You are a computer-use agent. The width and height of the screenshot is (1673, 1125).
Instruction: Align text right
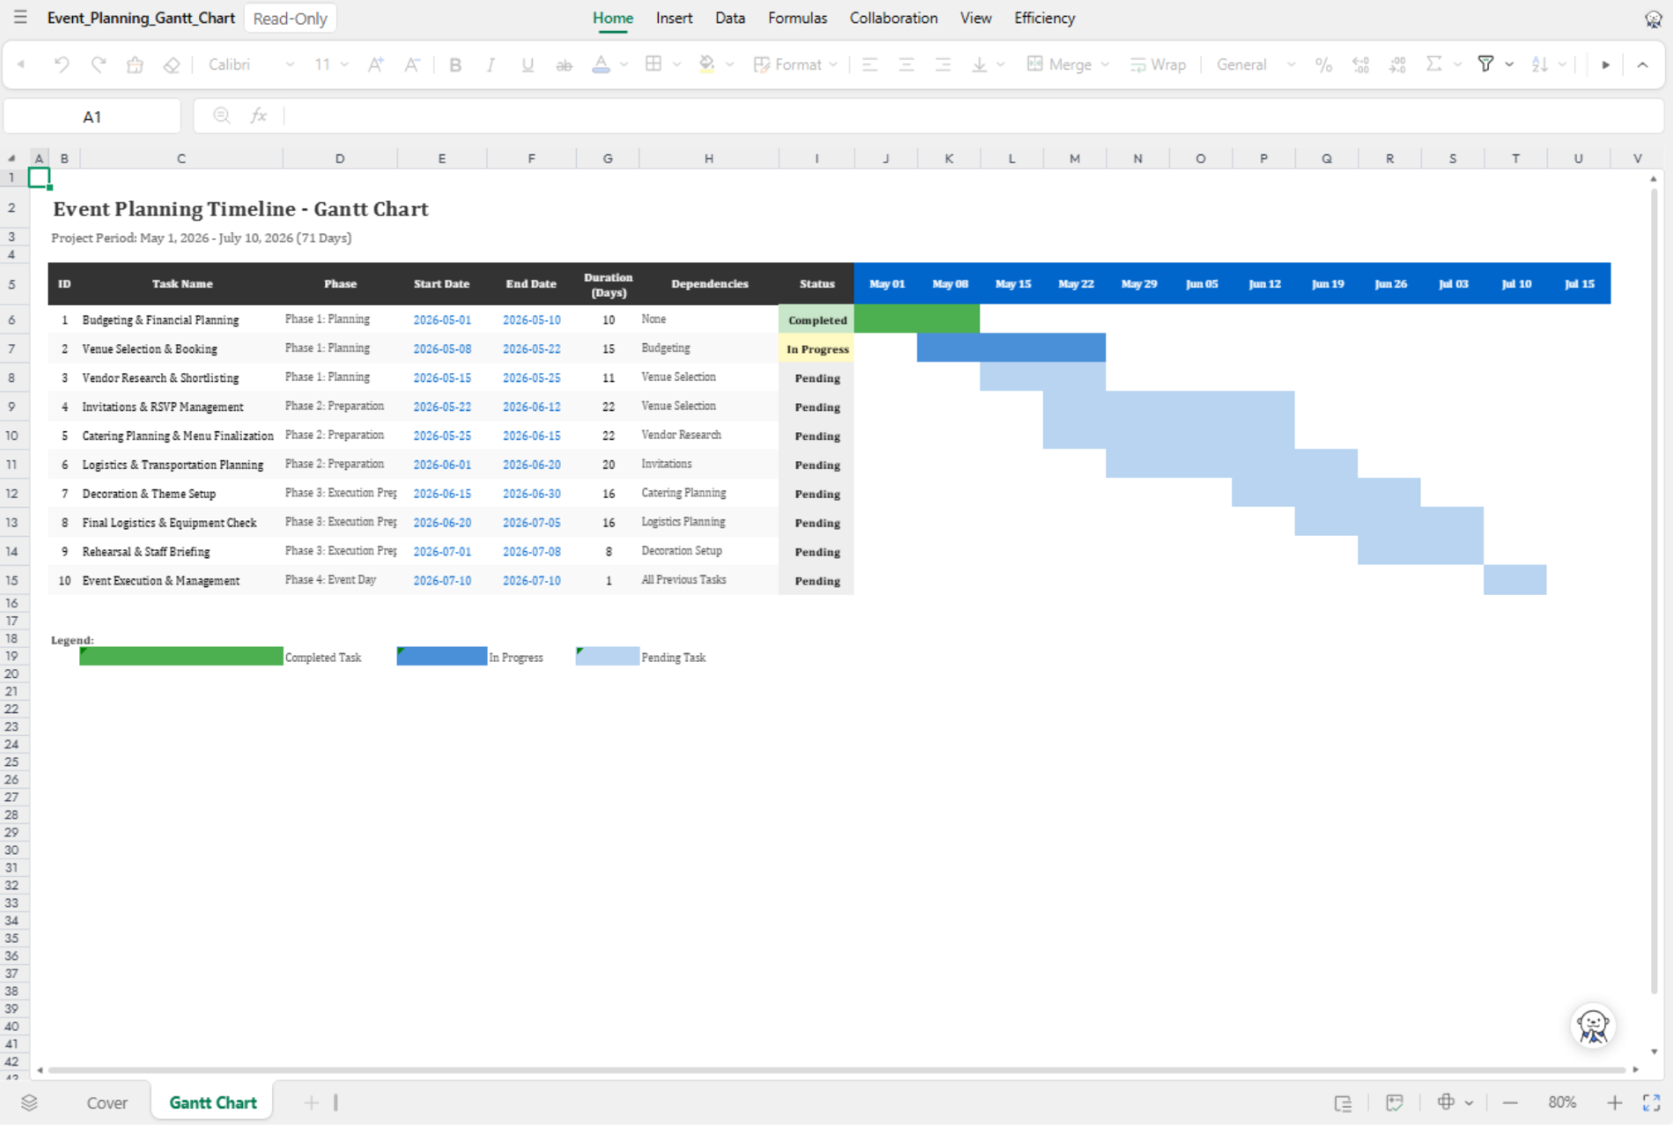pyautogui.click(x=943, y=64)
